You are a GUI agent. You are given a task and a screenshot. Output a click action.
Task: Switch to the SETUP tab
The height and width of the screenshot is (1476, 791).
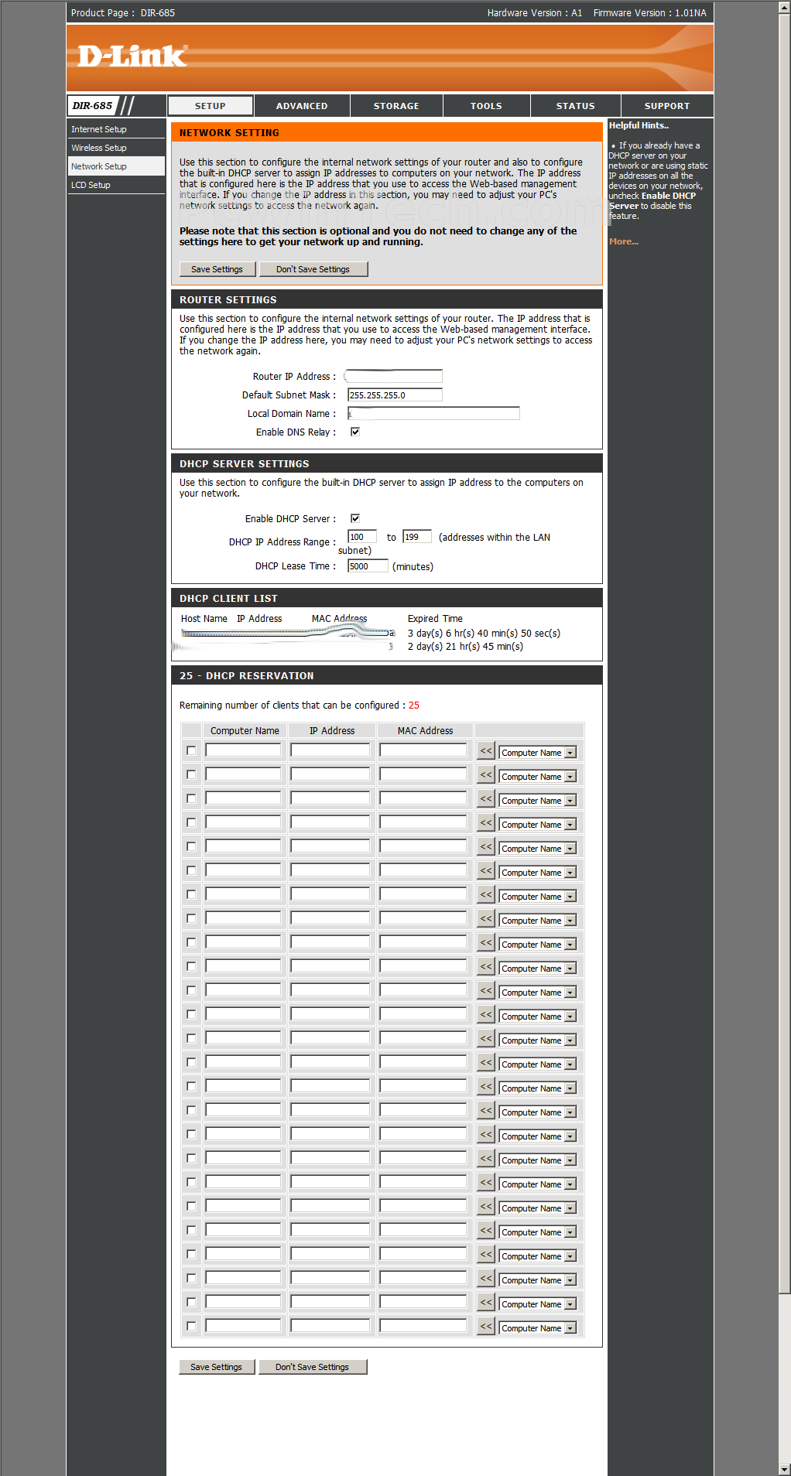(x=211, y=106)
